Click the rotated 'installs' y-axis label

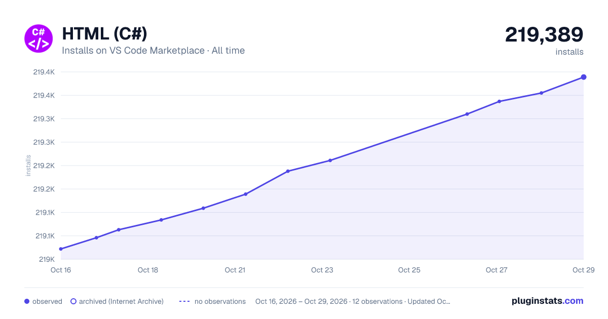click(28, 166)
